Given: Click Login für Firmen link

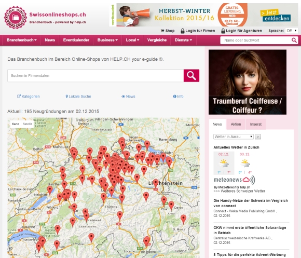Looking at the screenshot, I should click(200, 31).
